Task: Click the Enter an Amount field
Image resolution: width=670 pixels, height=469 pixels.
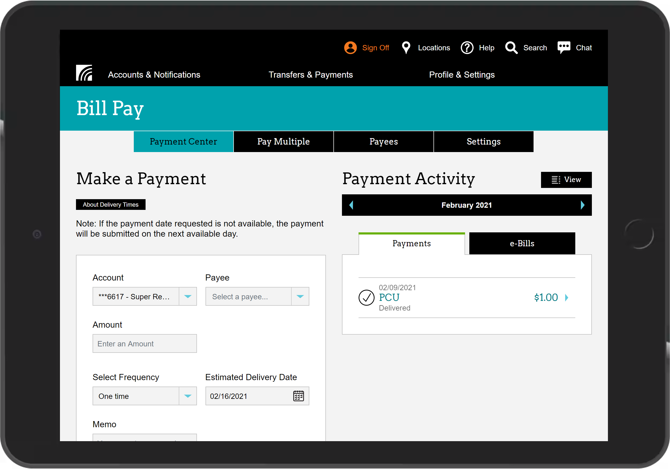Action: [144, 344]
